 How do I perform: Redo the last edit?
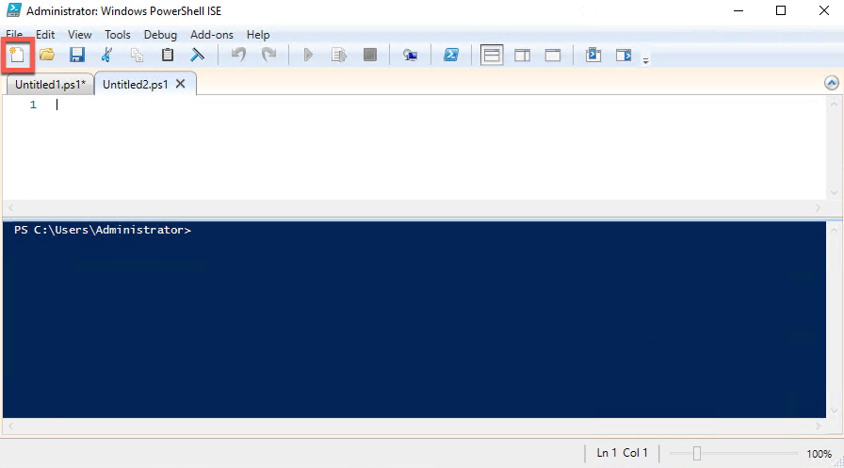click(x=268, y=55)
